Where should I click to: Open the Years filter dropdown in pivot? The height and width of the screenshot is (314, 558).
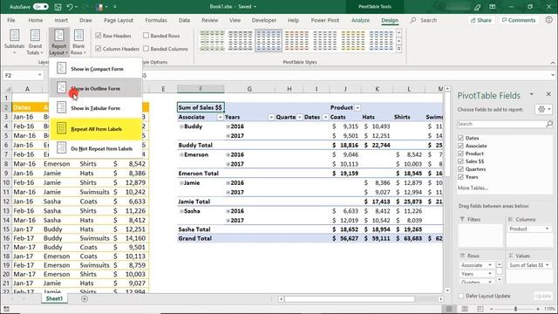pyautogui.click(x=271, y=117)
